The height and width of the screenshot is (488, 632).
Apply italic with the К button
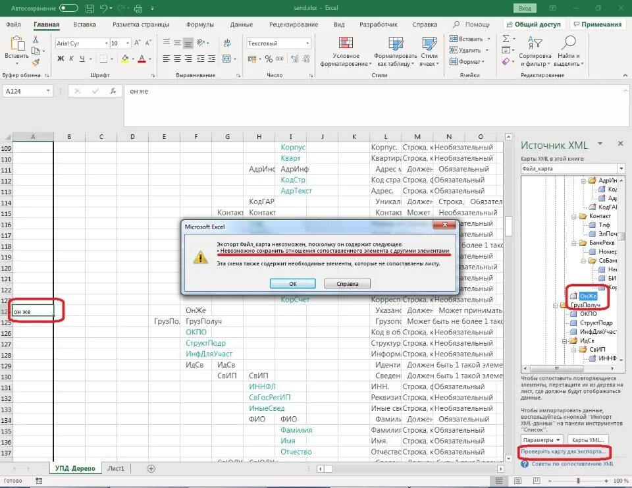[71, 59]
